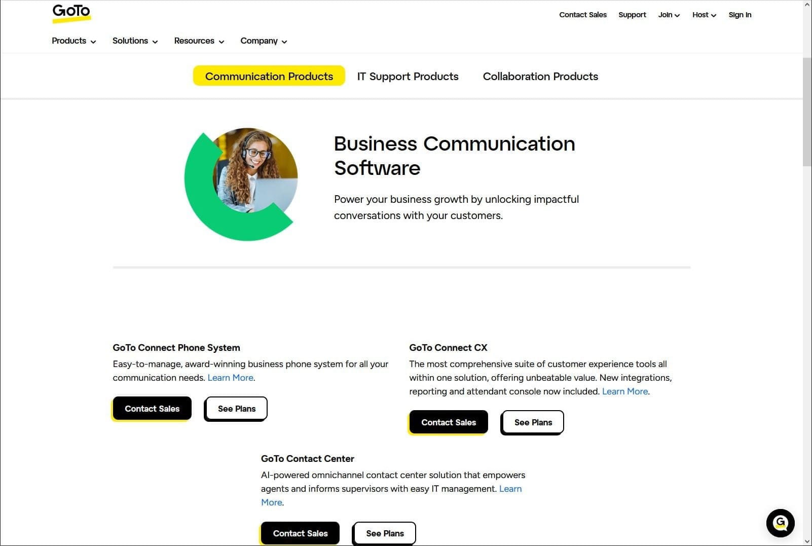The height and width of the screenshot is (546, 812).
Task: Learn More about GoTo Connect Phone System
Action: click(231, 378)
